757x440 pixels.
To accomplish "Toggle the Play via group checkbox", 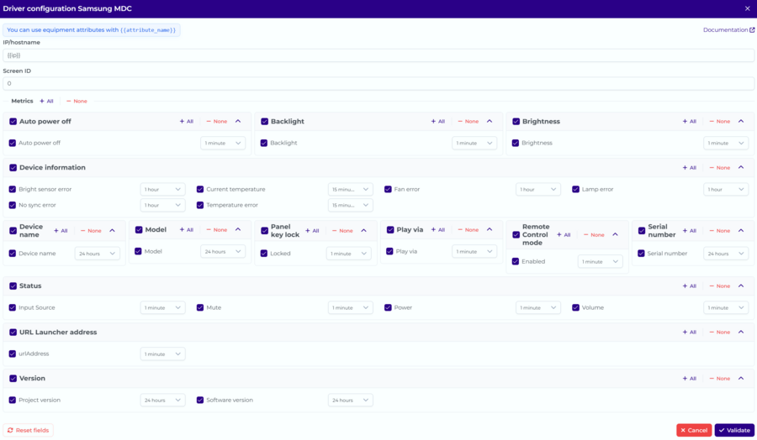I will click(x=390, y=230).
